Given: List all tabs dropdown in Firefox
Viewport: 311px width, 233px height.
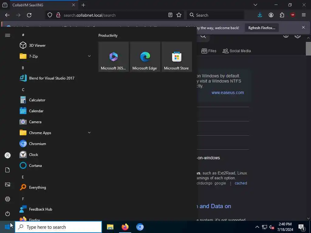Looking at the screenshot, I should 255,5.
